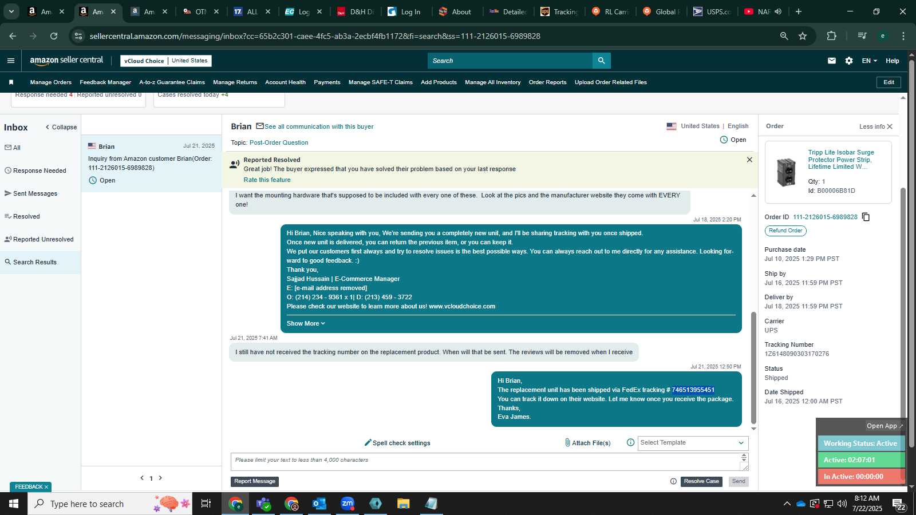Open the settings gear icon
The height and width of the screenshot is (515, 916).
849,61
